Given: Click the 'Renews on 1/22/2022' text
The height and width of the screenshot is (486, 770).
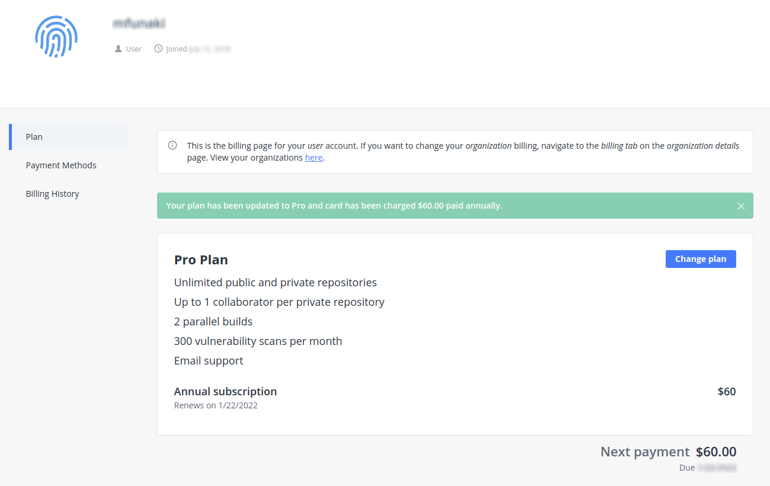Looking at the screenshot, I should 216,406.
